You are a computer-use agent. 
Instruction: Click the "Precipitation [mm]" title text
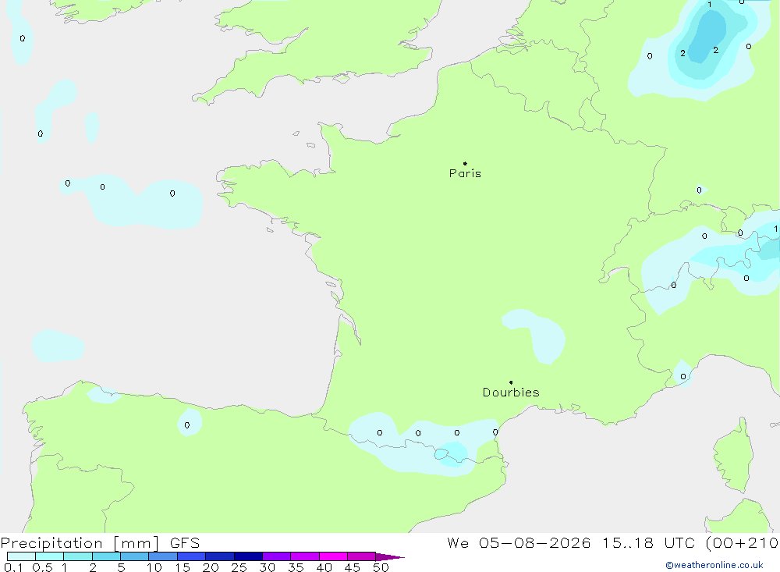tap(80, 543)
